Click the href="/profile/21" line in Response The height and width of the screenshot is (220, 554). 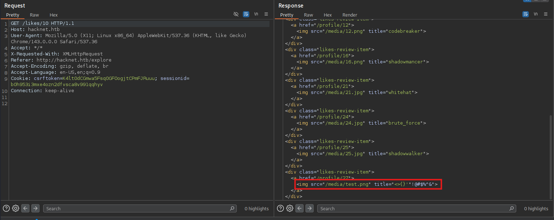(323, 86)
